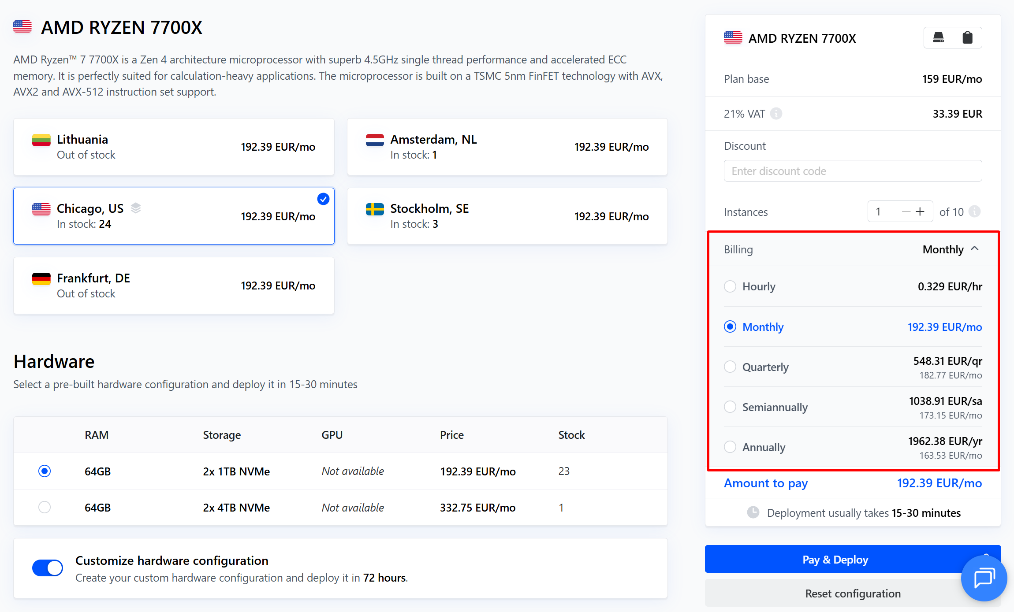The image size is (1014, 612).
Task: Decrease instances with the minus icon
Action: 906,212
